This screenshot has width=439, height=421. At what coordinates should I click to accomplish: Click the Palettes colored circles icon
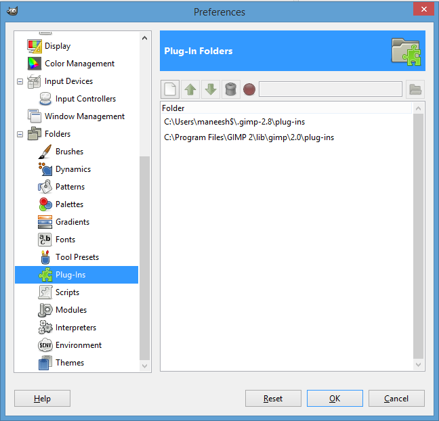(x=45, y=204)
